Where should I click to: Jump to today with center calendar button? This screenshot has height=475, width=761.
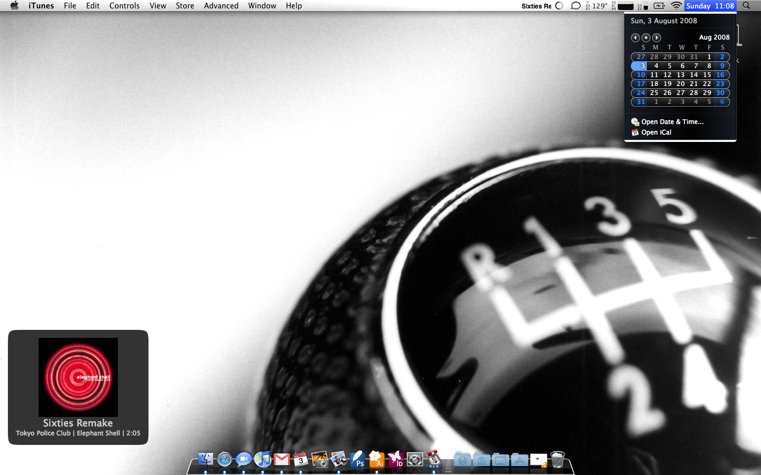pyautogui.click(x=646, y=37)
